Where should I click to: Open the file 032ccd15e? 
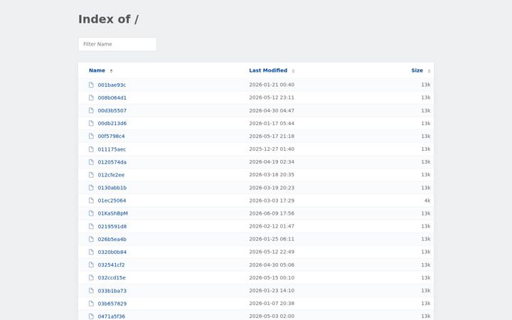(112, 277)
